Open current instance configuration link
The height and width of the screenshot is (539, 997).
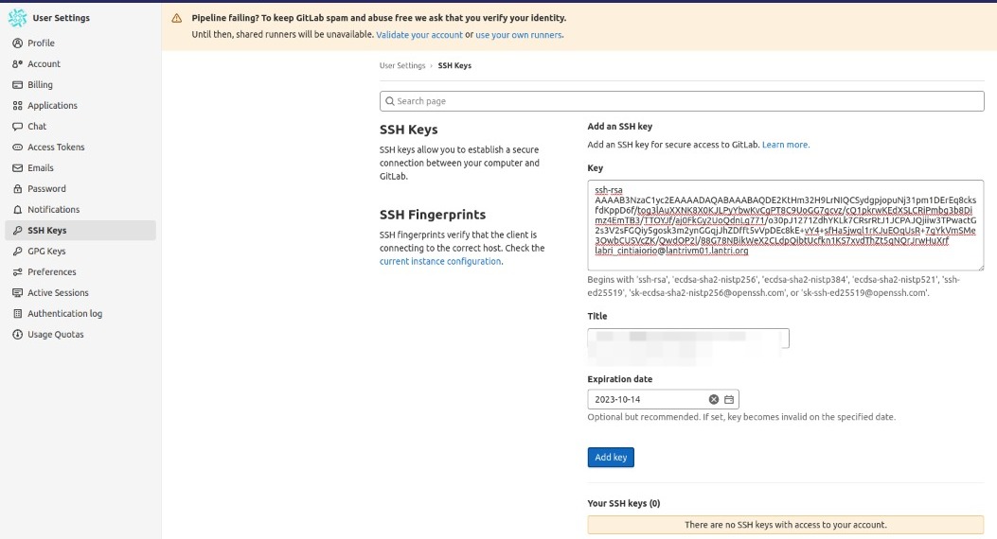(440, 262)
